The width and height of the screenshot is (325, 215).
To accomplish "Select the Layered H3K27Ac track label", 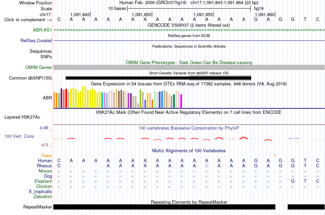I will pyautogui.click(x=22, y=117).
